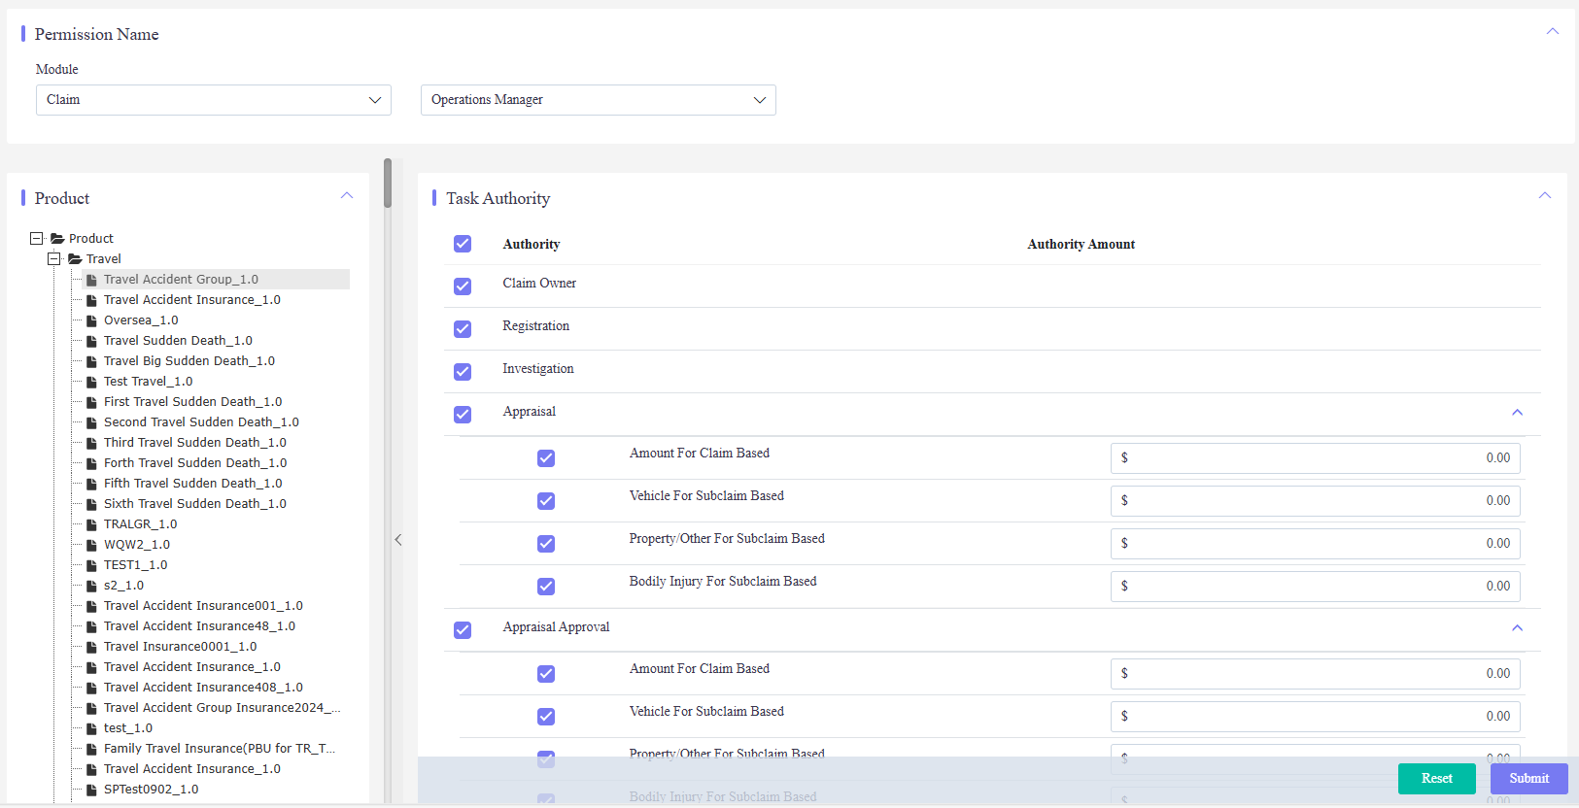Click file icon beside WQW2_1.0
The width and height of the screenshot is (1579, 808).
pos(91,545)
